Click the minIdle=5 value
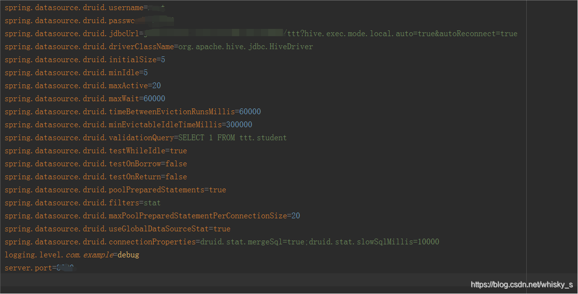The width and height of the screenshot is (578, 294). (144, 72)
